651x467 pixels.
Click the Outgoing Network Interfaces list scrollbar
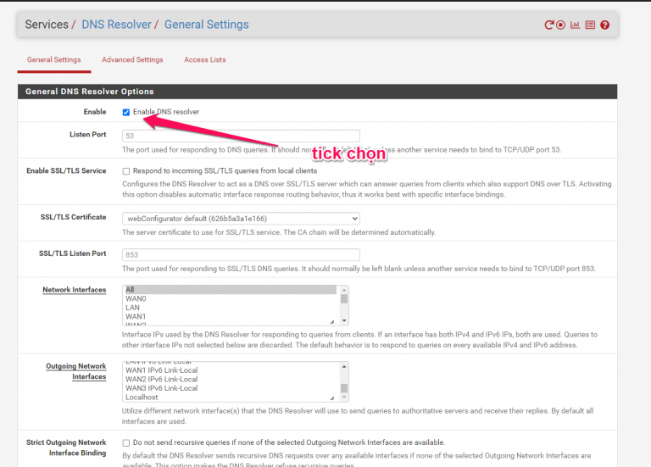coord(344,381)
